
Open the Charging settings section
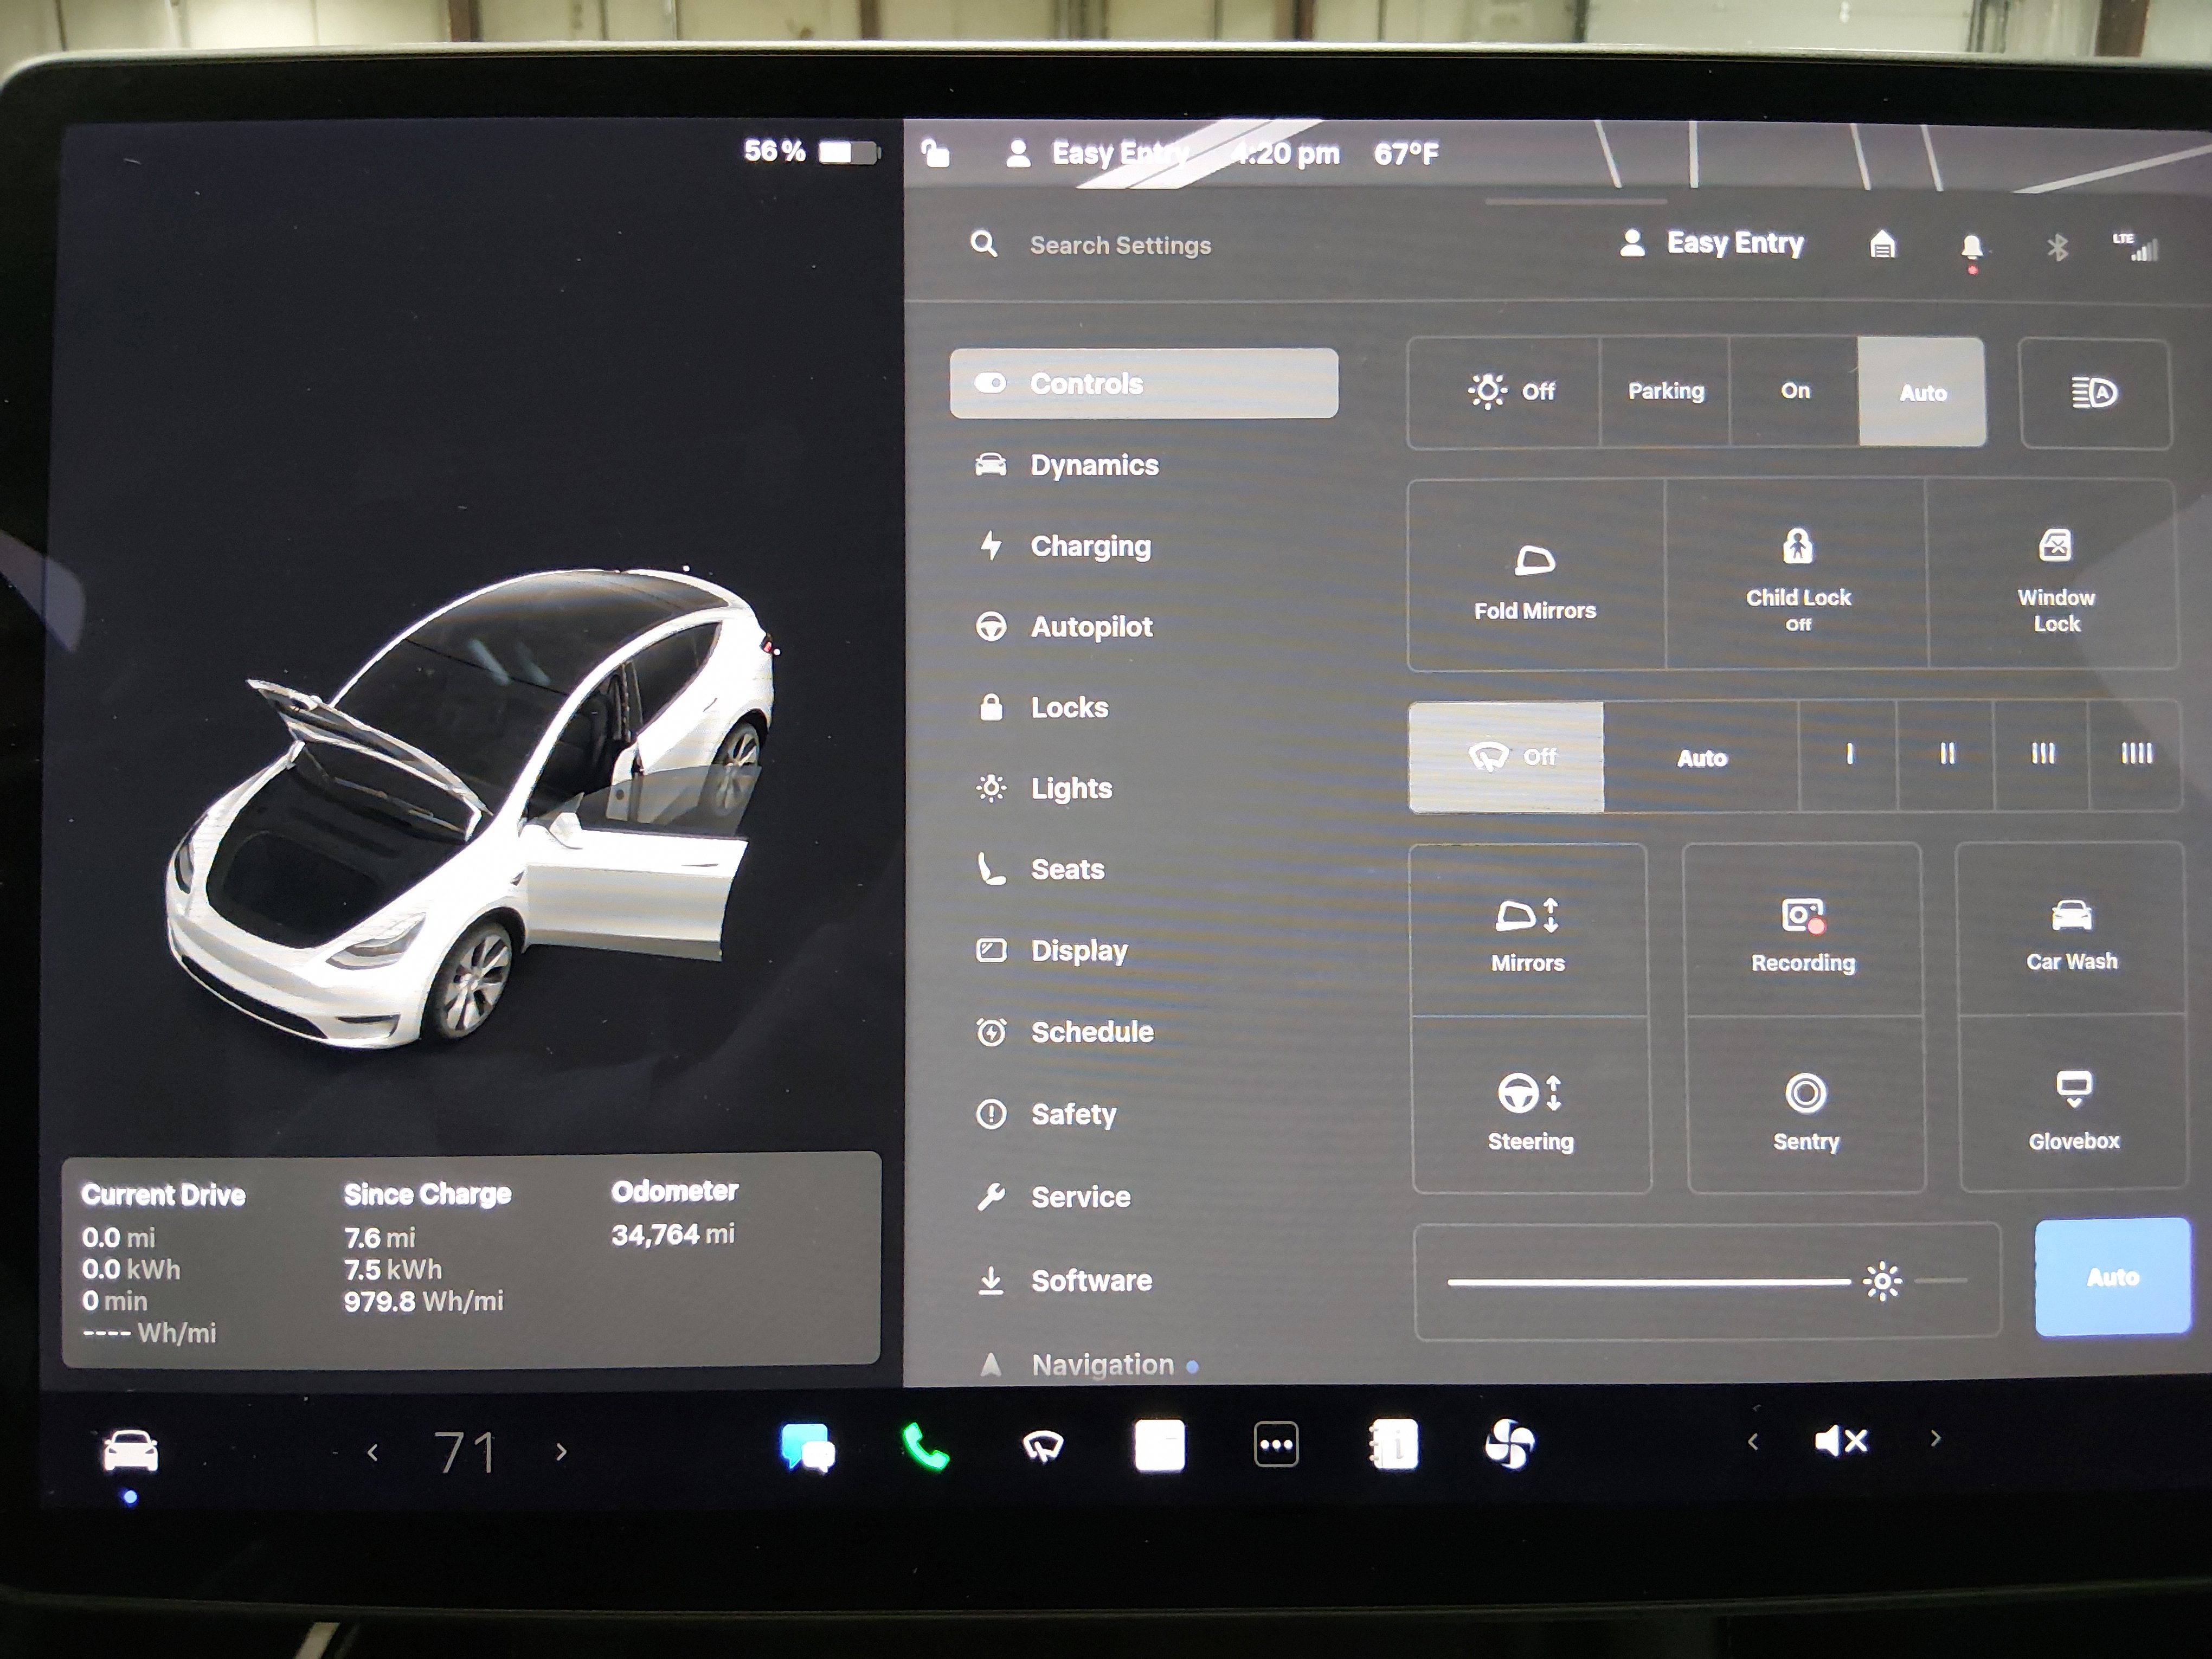[1091, 546]
